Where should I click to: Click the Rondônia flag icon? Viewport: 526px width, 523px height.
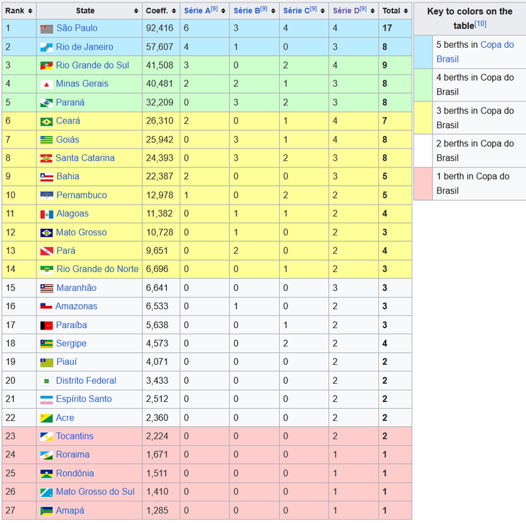tap(46, 474)
